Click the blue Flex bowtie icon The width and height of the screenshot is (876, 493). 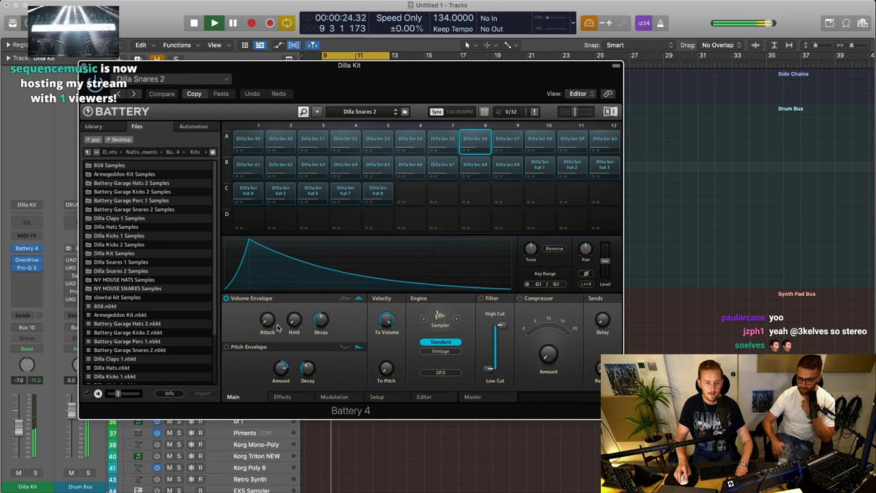coord(294,45)
